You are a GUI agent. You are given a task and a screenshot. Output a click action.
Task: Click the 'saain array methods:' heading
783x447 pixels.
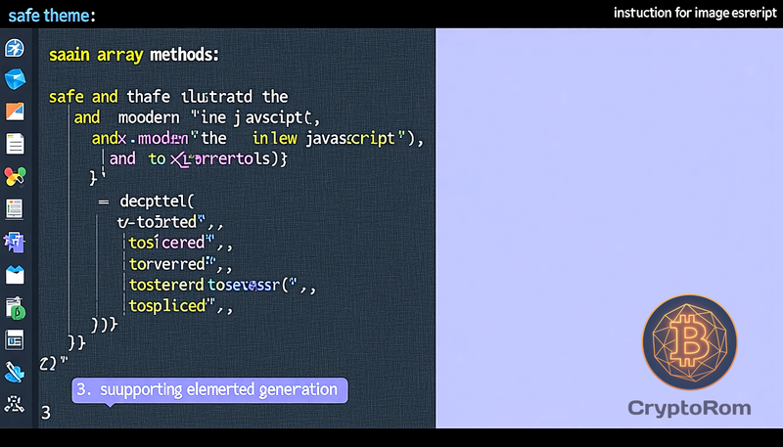(134, 55)
